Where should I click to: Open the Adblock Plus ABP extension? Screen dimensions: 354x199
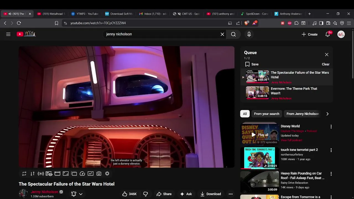[290, 23]
